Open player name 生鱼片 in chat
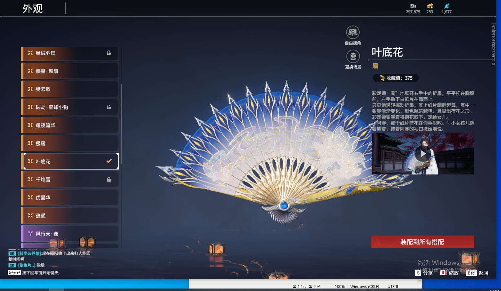 [x=27, y=265]
